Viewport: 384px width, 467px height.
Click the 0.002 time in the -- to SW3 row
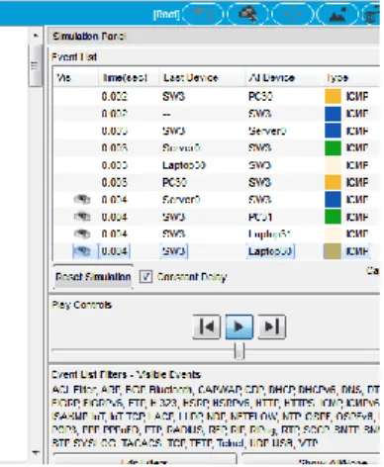(114, 114)
